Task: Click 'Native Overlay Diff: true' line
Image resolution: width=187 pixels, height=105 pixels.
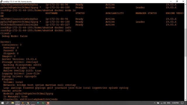Action: click(22, 71)
